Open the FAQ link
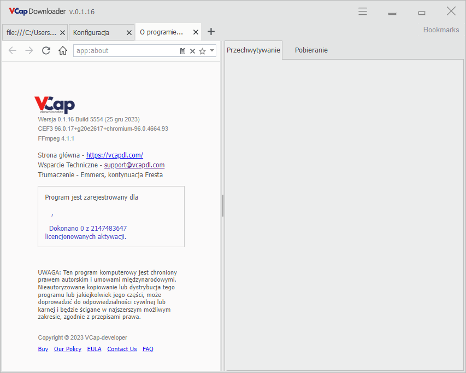466x373 pixels. coord(148,349)
